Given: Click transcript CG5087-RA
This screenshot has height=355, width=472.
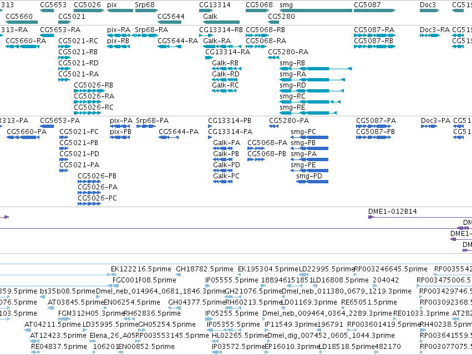Looking at the screenshot, I should (x=375, y=35).
